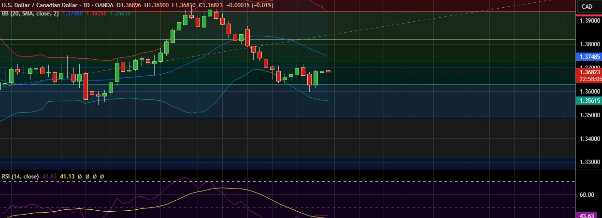Click the 1.34000 price axis tick

coord(589,139)
